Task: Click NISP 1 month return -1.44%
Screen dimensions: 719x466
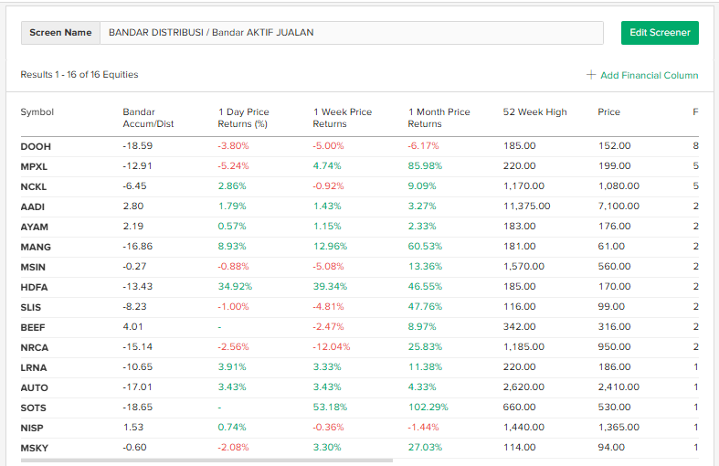Action: (424, 428)
